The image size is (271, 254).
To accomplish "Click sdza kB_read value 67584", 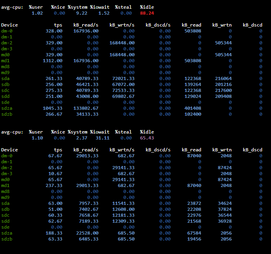I will tap(194, 233).
